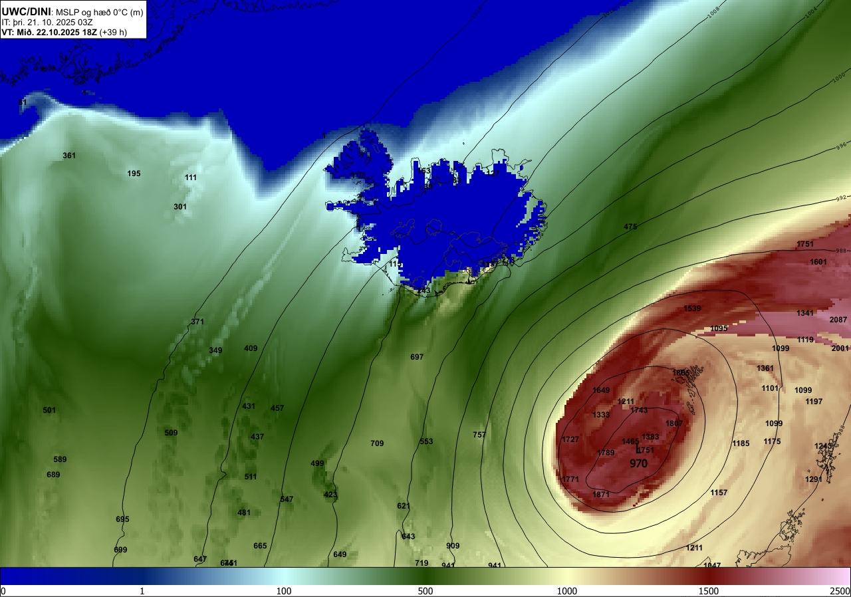
Task: Click the height value 509
Action: tap(171, 433)
